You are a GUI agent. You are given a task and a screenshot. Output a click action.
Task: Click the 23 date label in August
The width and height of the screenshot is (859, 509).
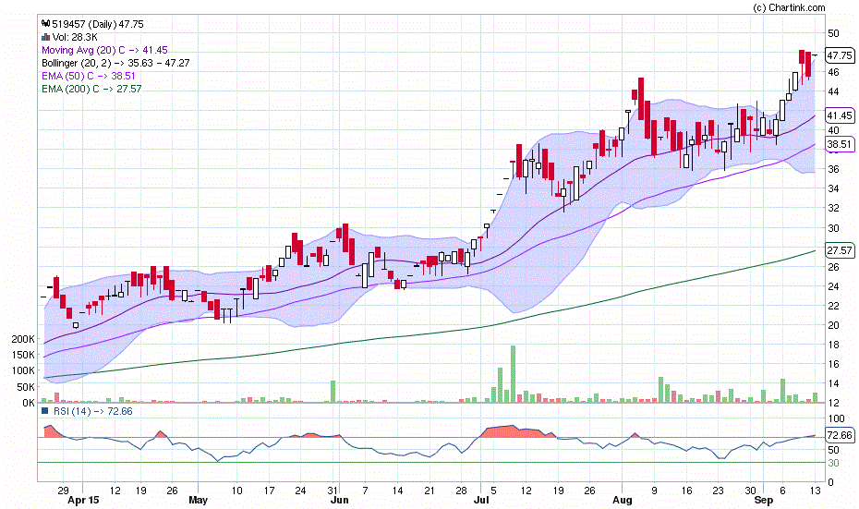[718, 491]
